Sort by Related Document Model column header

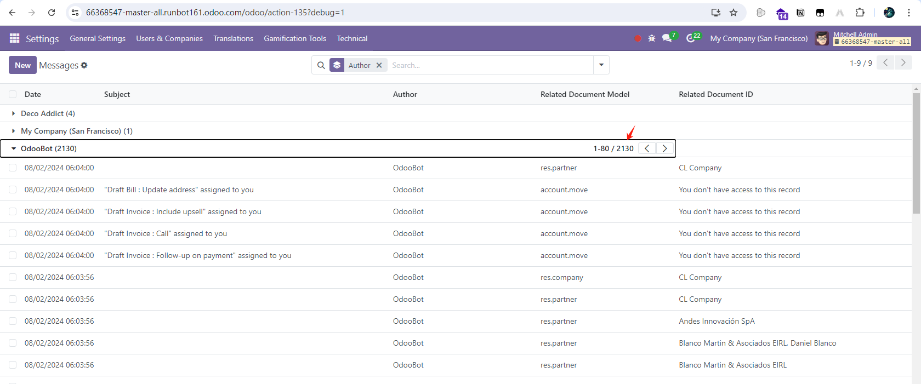(x=585, y=94)
